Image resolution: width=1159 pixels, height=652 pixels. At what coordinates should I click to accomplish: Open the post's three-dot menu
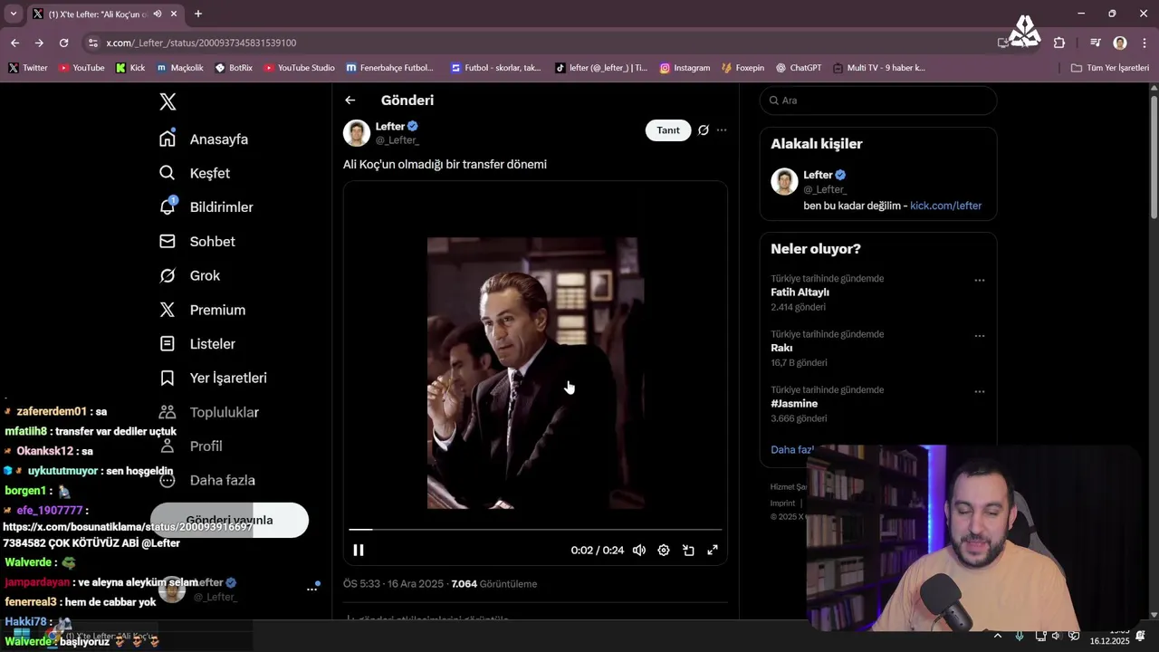[x=722, y=130]
